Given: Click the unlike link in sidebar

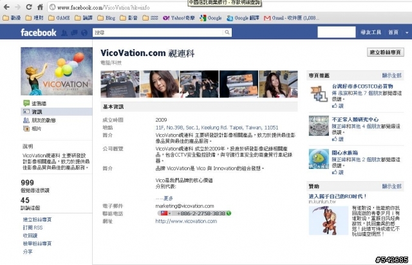Looking at the screenshot, I should pos(30,235).
